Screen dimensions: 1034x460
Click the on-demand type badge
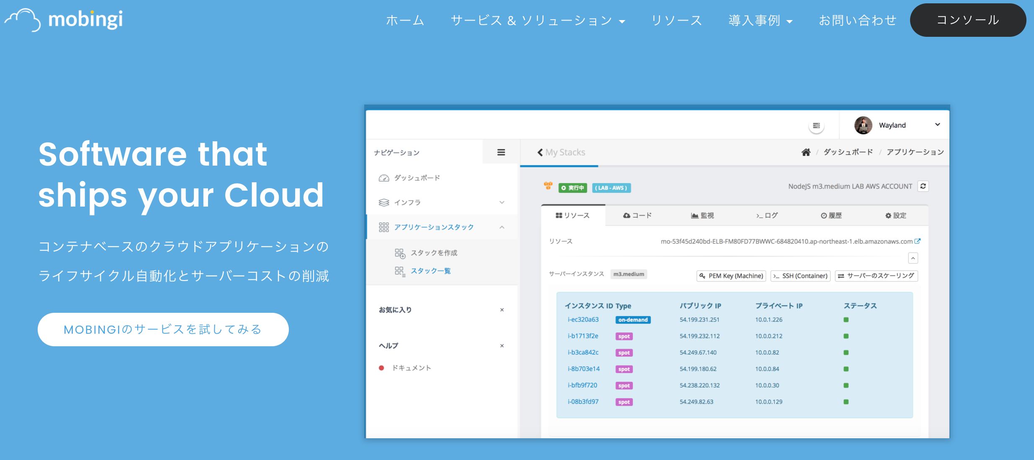[x=633, y=320]
